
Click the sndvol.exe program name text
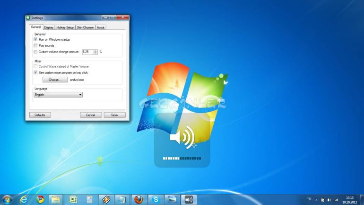(x=77, y=80)
